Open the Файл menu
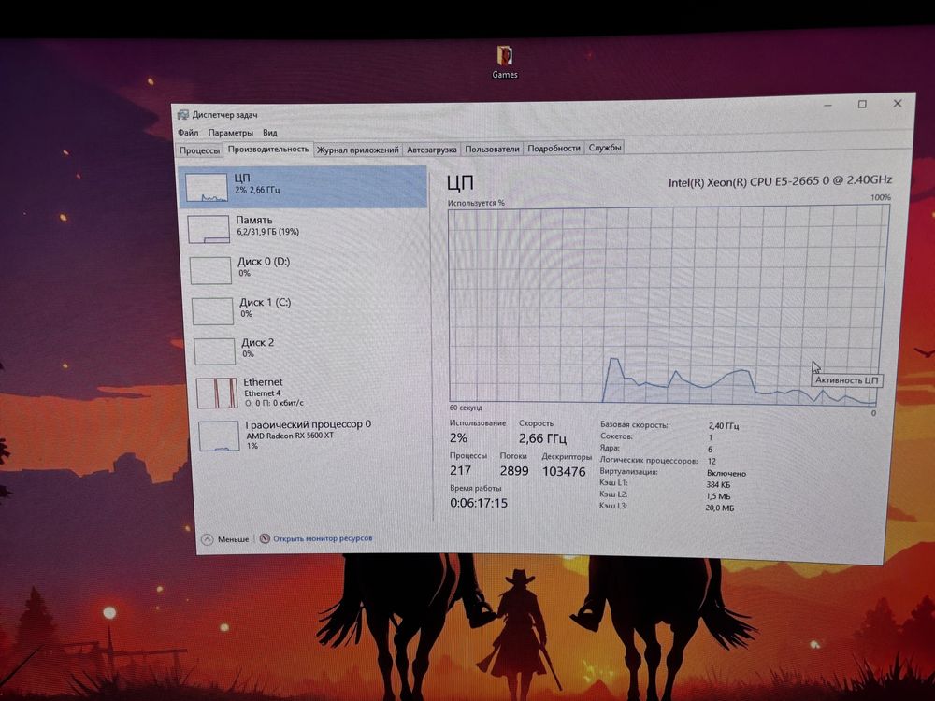This screenshot has width=935, height=701. tap(188, 133)
